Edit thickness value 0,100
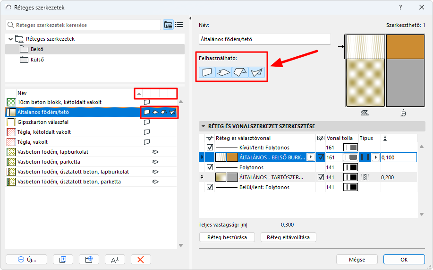Screen dimensions: 433x270 click(x=399, y=157)
